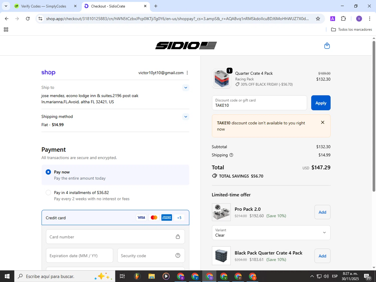Focus the Expiration date field

pos(79,255)
